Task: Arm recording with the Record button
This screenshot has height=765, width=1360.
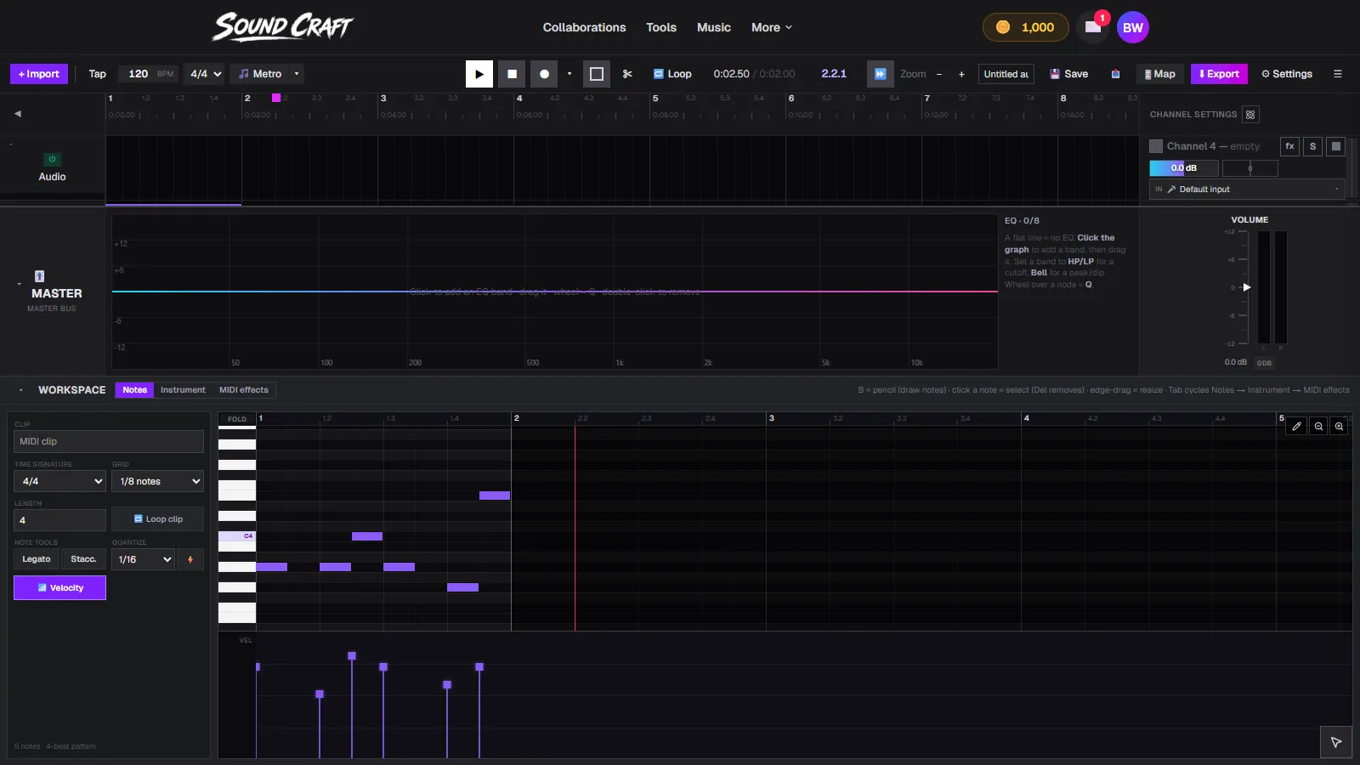Action: pos(544,74)
